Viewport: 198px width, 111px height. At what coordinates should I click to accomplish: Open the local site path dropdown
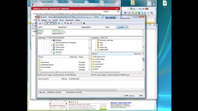pyautogui.click(x=90, y=38)
